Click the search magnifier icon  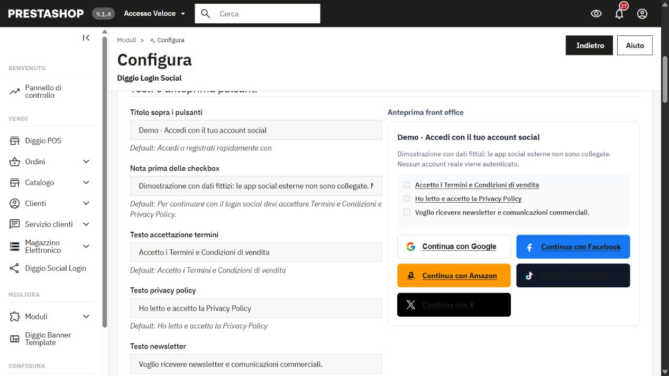pos(206,14)
